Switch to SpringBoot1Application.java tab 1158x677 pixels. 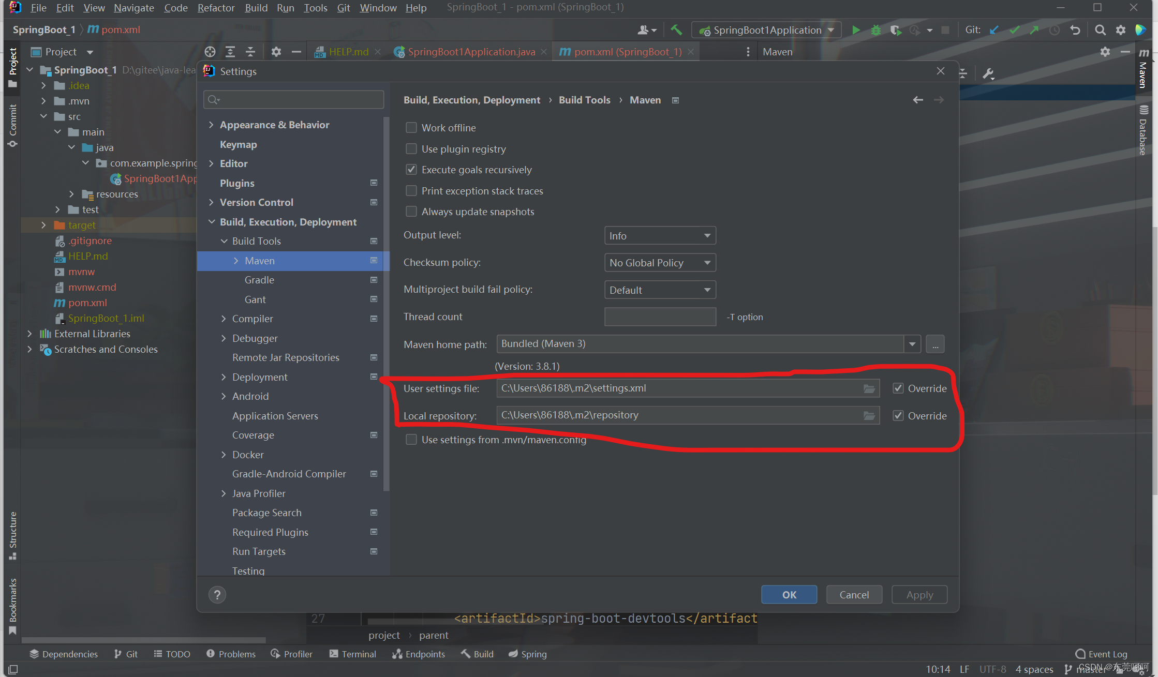point(470,52)
